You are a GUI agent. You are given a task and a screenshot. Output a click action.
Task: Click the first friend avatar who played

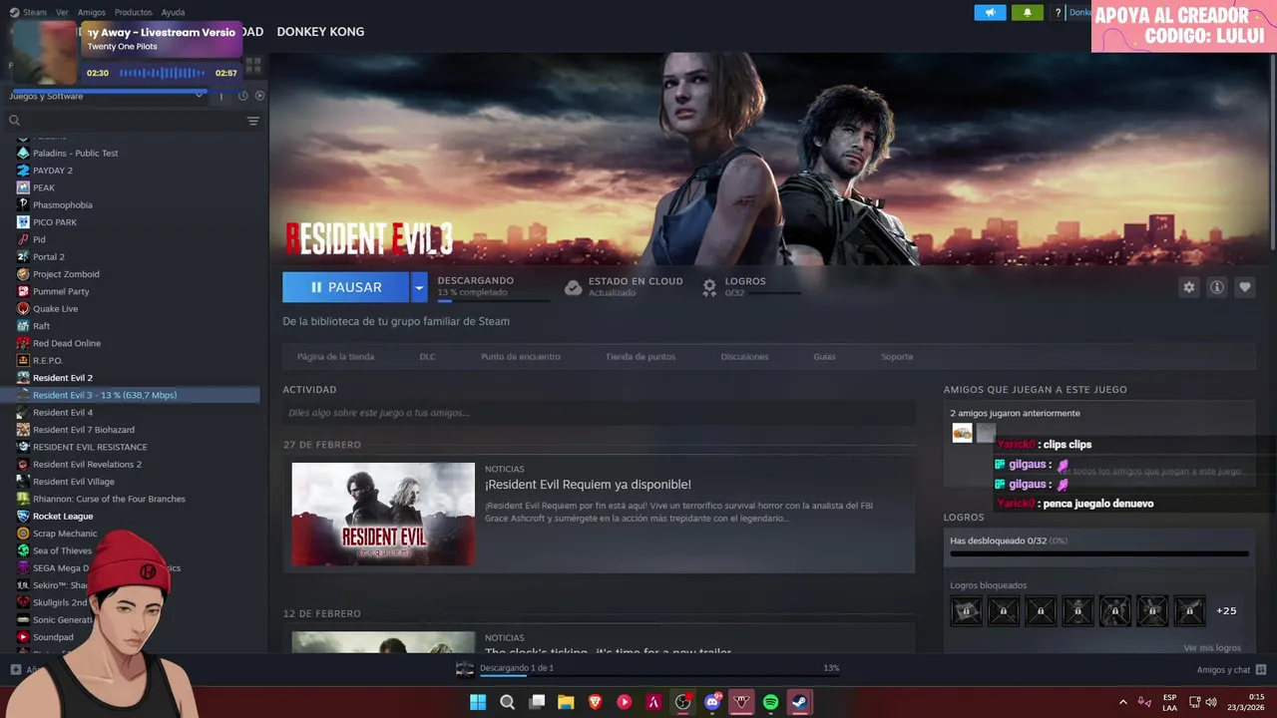pyautogui.click(x=962, y=433)
